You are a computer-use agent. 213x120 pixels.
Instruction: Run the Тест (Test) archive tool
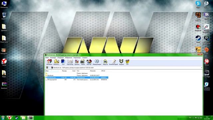pyautogui.click(x=63, y=62)
